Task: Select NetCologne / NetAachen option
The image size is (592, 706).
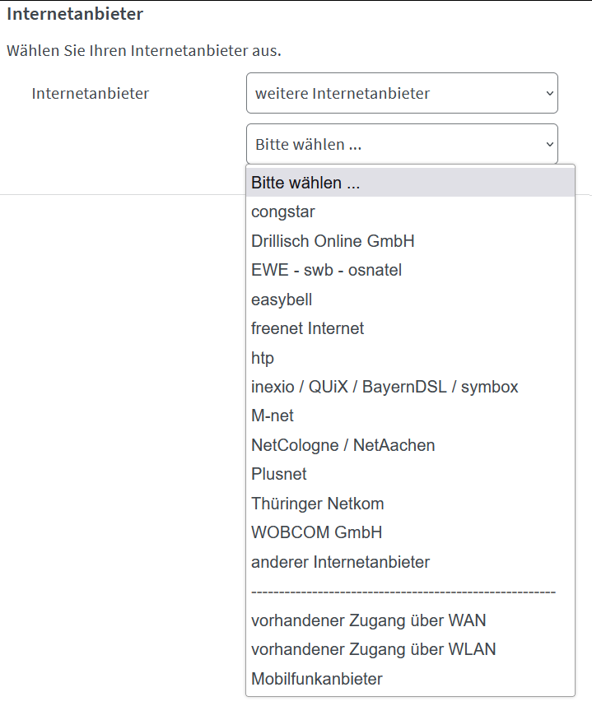Action: 410,445
